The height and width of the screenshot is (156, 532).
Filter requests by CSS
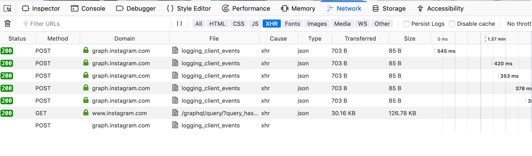pos(239,24)
